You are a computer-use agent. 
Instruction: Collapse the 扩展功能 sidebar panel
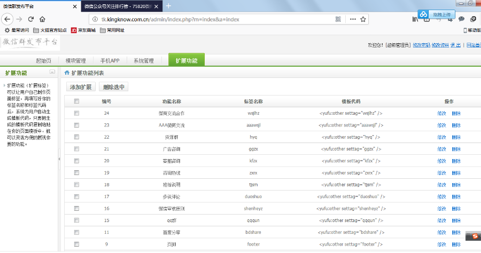(52, 72)
